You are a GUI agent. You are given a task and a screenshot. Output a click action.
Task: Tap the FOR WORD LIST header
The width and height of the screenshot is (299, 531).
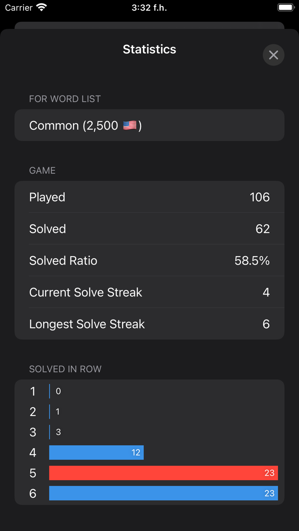click(65, 99)
